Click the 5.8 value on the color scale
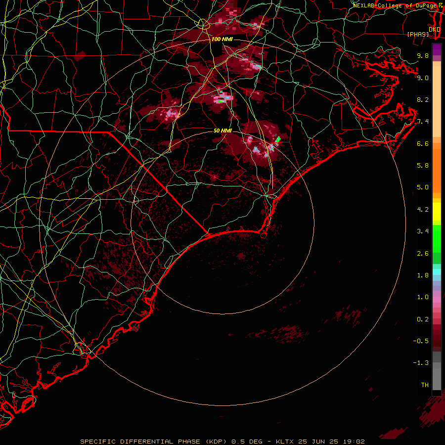This screenshot has height=445, width=445. (x=423, y=166)
